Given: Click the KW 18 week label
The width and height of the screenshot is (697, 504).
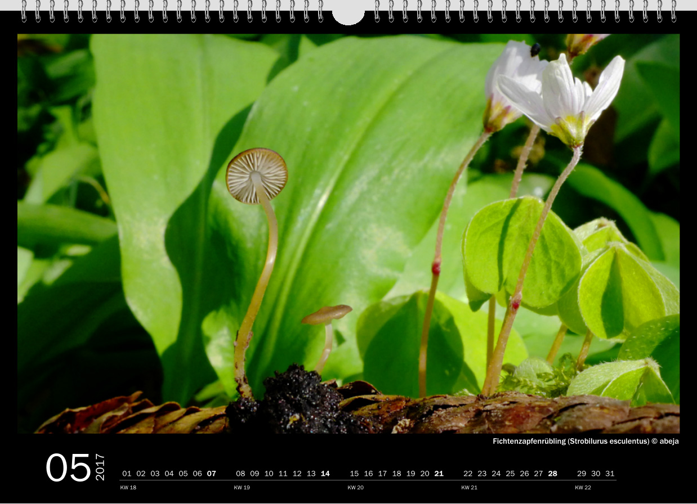Looking at the screenshot, I should pos(128,488).
